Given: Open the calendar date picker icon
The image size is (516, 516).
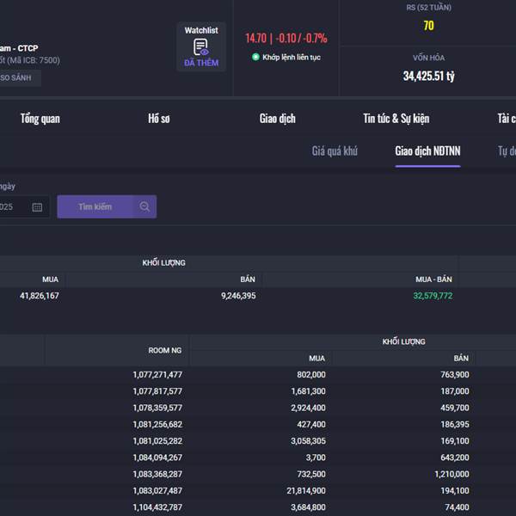Looking at the screenshot, I should click(x=37, y=207).
